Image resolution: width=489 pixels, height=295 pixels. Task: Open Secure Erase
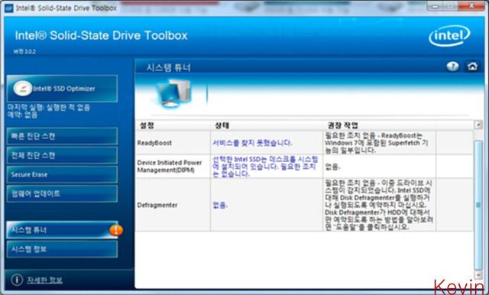point(62,174)
